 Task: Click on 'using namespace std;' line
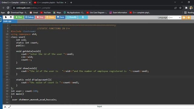(x=24, y=34)
